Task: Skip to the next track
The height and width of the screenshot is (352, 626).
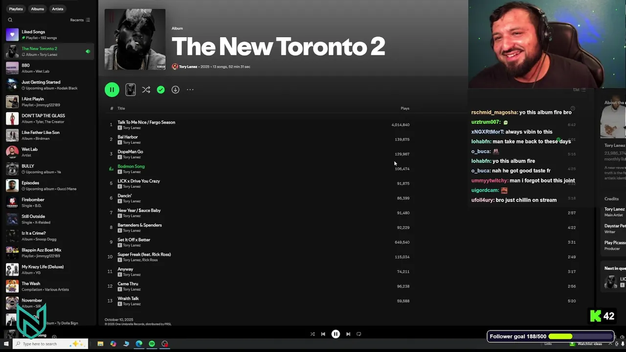Action: (348, 334)
